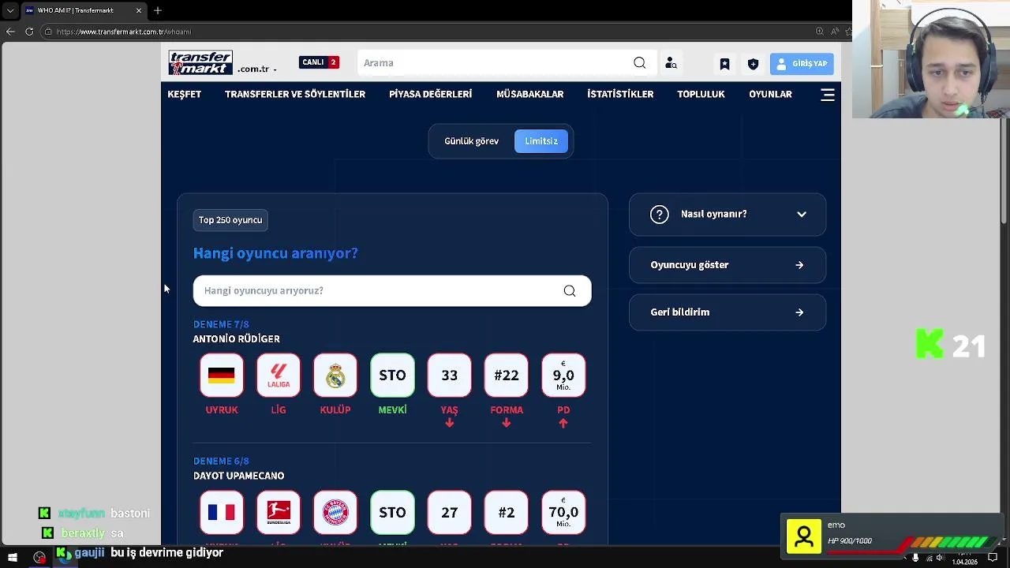
Task: Click Upamecano's 70,0 Mio. value tile
Action: 563,513
